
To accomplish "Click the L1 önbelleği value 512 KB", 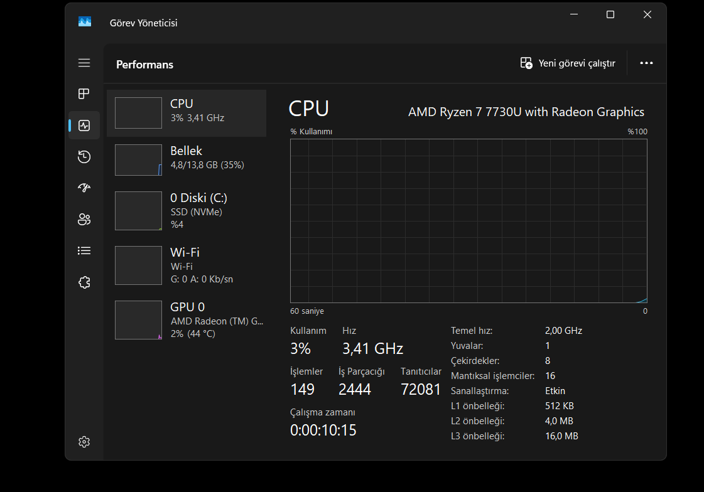I will point(560,406).
